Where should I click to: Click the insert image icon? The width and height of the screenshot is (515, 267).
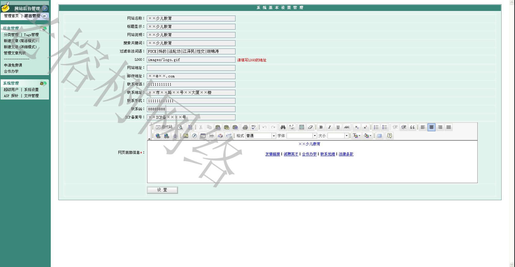(x=186, y=136)
